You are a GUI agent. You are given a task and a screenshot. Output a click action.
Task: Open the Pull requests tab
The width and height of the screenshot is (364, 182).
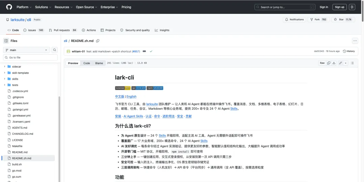coord(63,30)
